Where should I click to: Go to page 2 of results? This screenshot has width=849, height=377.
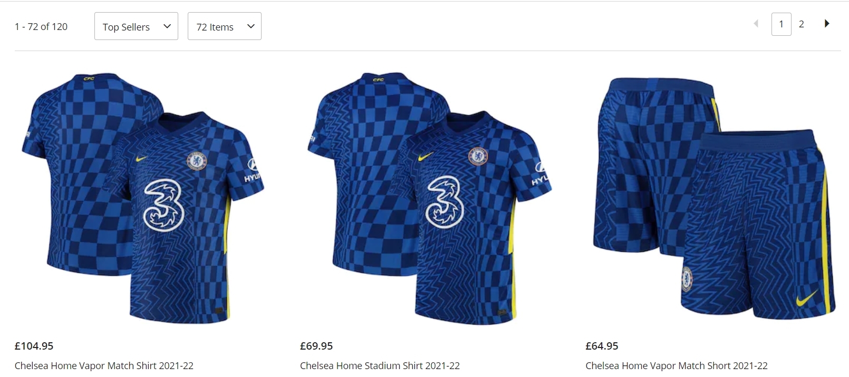point(802,24)
